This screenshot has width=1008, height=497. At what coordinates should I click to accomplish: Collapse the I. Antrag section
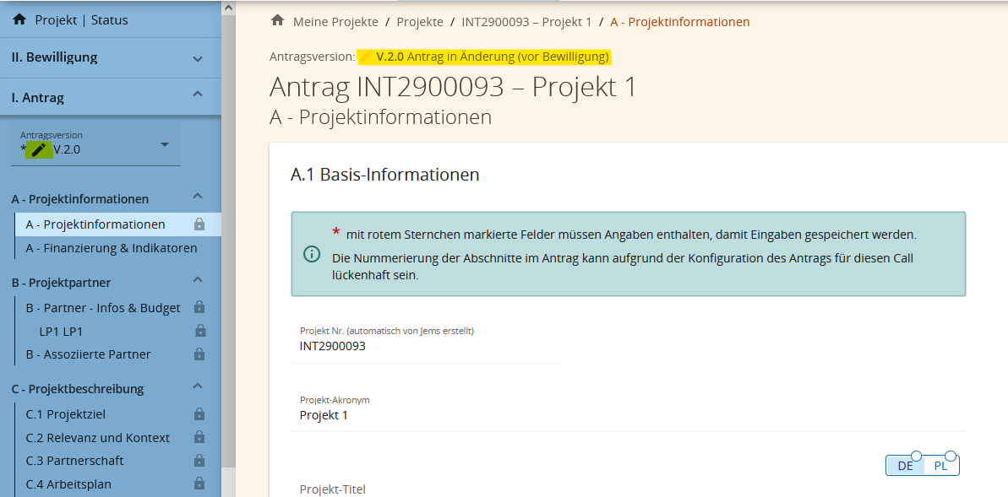(x=197, y=95)
